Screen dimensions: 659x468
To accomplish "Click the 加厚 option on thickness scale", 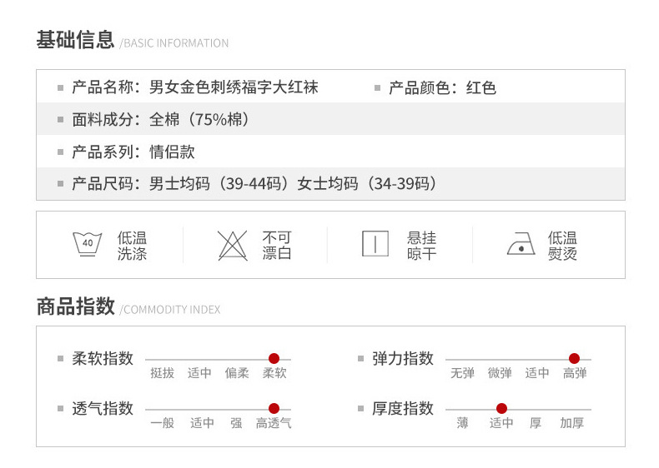I will tap(571, 423).
